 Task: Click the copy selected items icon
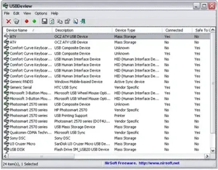pos(60,21)
